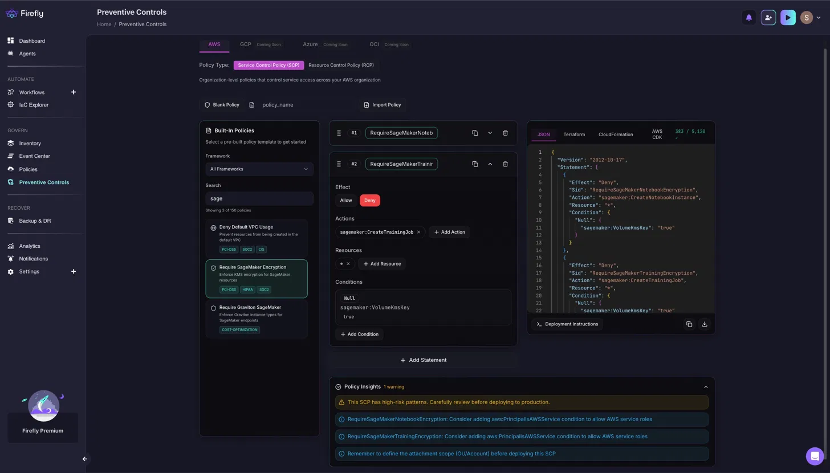Screen dimensions: 830x473
Task: Select the AWS provider tab
Action: [x=214, y=44]
